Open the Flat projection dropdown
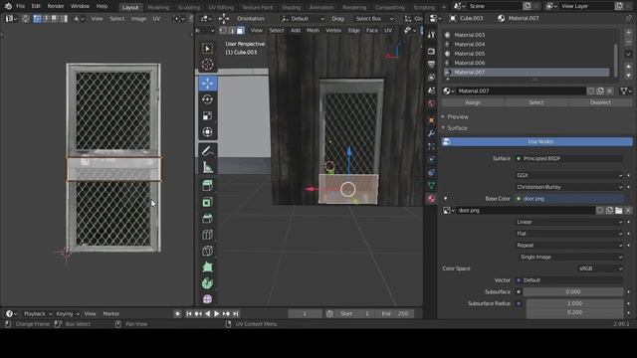Screen dimensions: 637x358 568,234
